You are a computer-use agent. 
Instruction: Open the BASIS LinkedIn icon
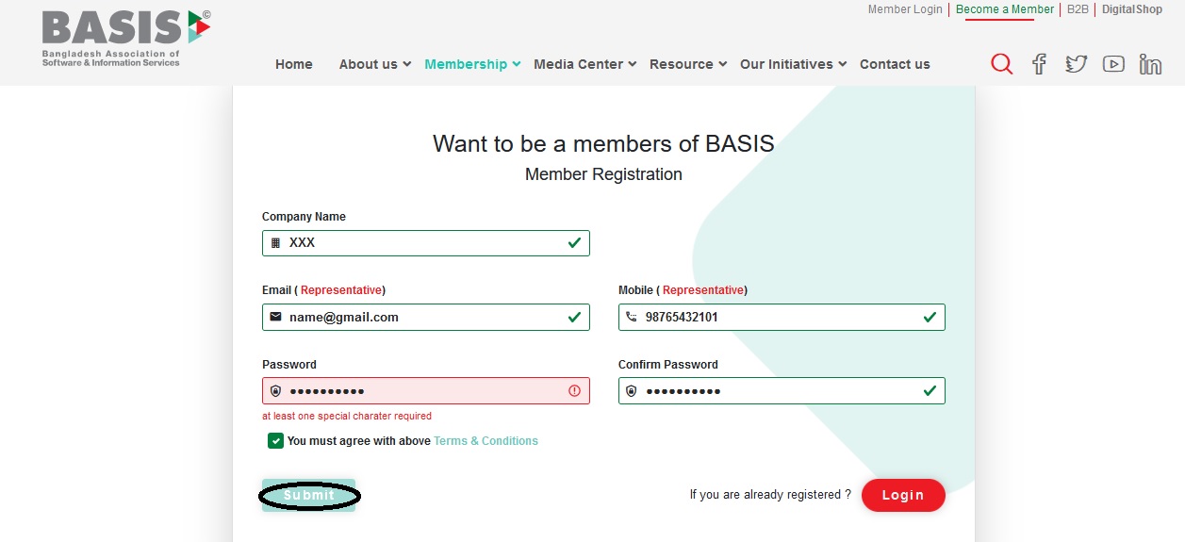coord(1150,64)
